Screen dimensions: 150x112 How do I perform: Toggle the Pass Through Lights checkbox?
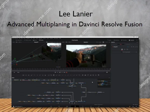pos(121,52)
